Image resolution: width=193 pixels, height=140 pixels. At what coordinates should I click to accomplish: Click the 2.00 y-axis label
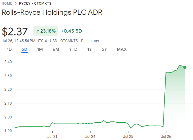pyautogui.click(x=8, y=117)
